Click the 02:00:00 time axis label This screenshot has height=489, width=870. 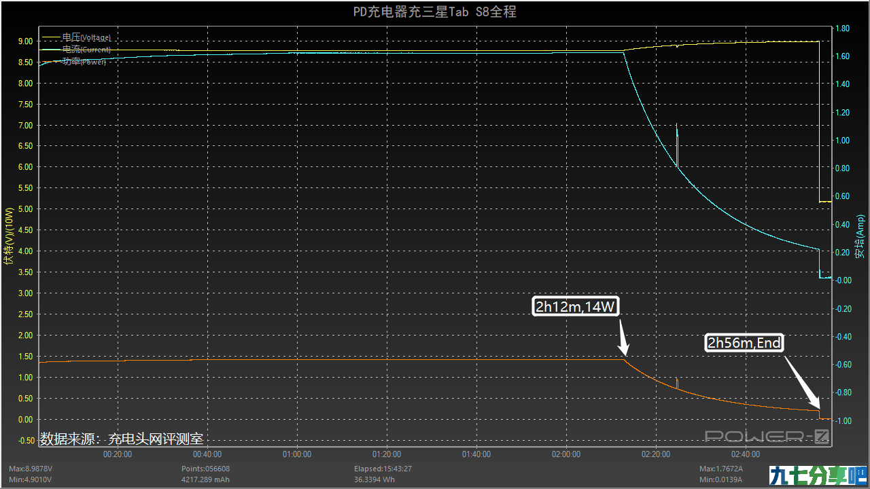566,454
